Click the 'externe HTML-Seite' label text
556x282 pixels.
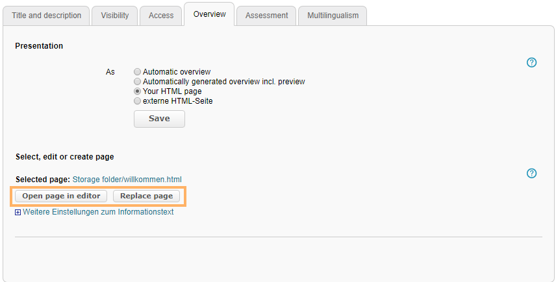[177, 101]
